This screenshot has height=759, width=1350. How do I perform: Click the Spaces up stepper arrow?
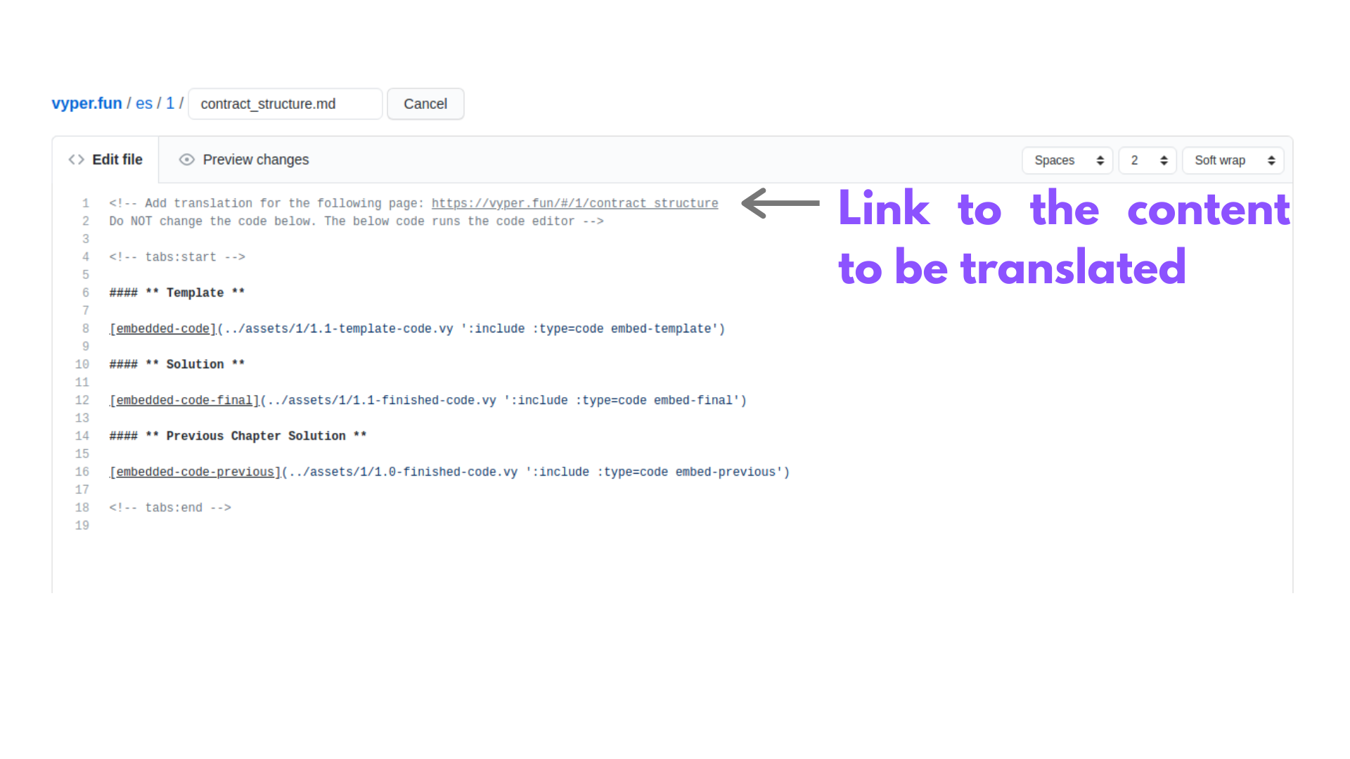click(x=1097, y=156)
